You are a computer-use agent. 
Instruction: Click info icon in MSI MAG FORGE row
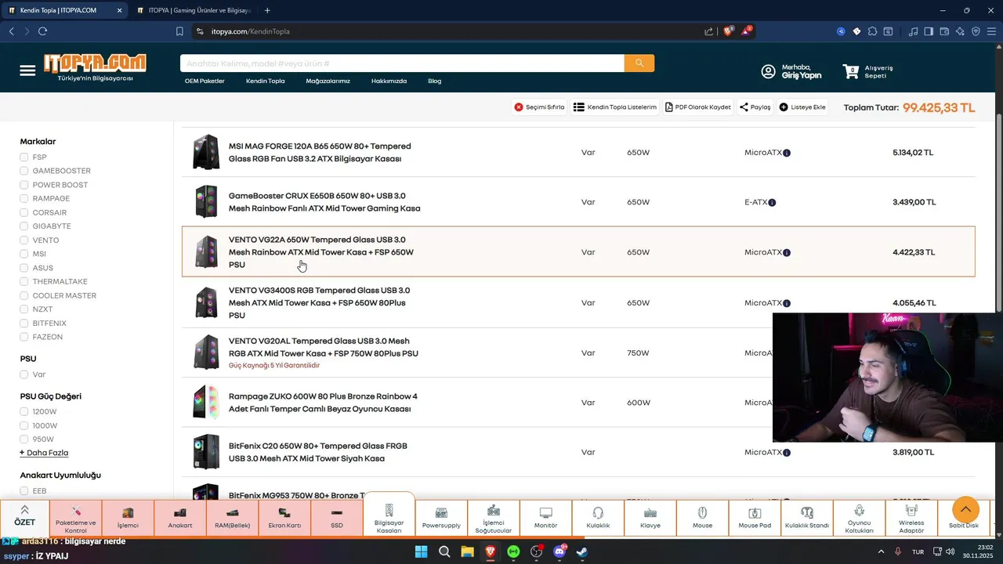click(787, 153)
